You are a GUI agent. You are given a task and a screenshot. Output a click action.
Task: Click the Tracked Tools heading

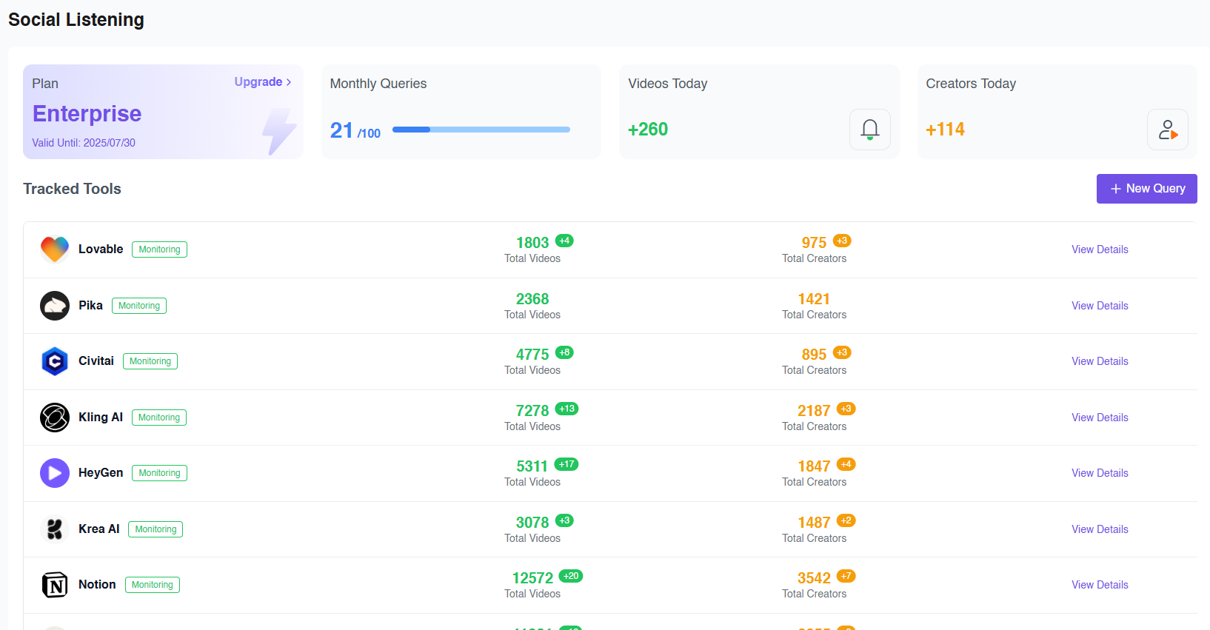click(72, 189)
